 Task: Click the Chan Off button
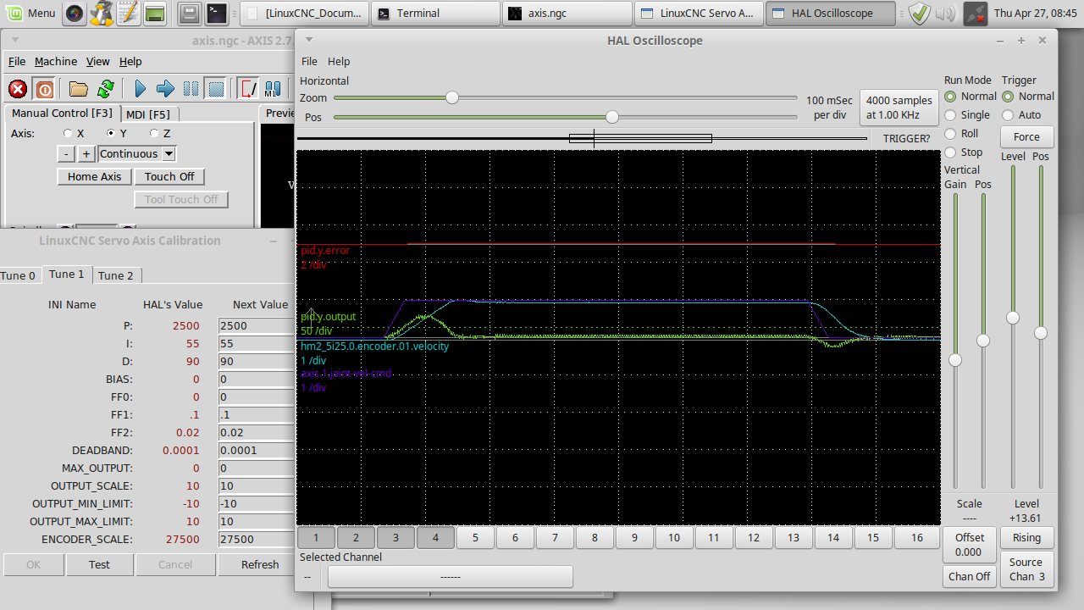point(970,576)
